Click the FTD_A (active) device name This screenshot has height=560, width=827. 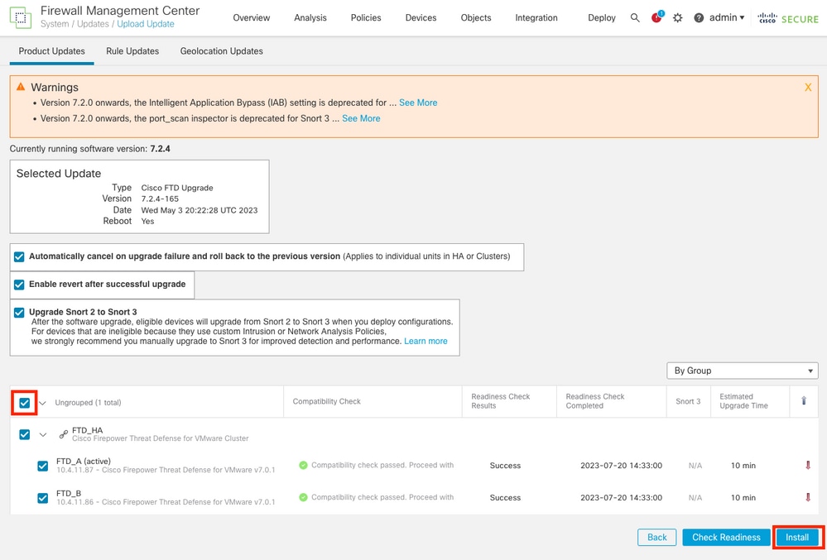[x=84, y=461]
